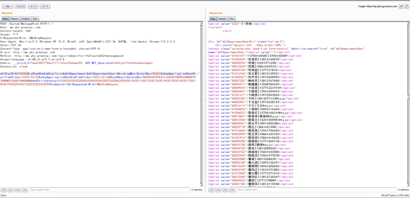410x198 pixels.
Task: Open the Response Headers tab
Action: (x=222, y=19)
